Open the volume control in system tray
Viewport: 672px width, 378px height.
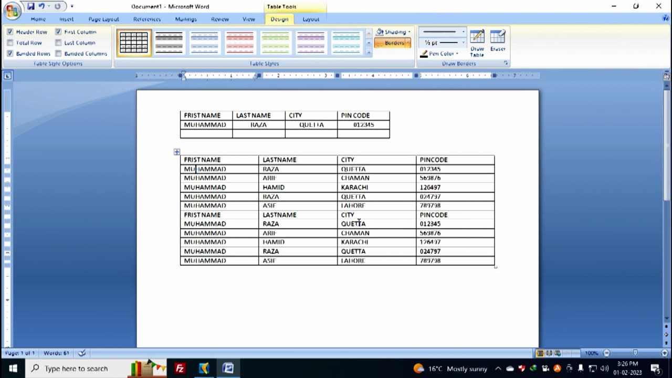pos(604,369)
